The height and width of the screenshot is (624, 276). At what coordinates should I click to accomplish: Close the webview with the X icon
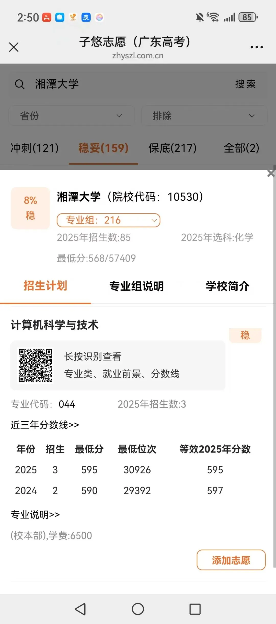pos(14,47)
